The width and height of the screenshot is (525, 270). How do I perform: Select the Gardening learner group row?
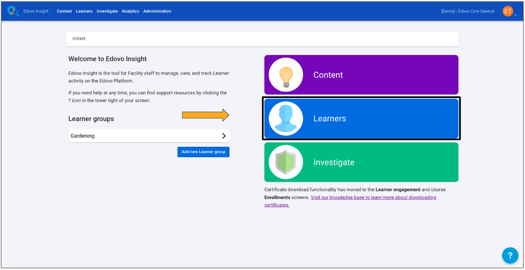coord(141,136)
